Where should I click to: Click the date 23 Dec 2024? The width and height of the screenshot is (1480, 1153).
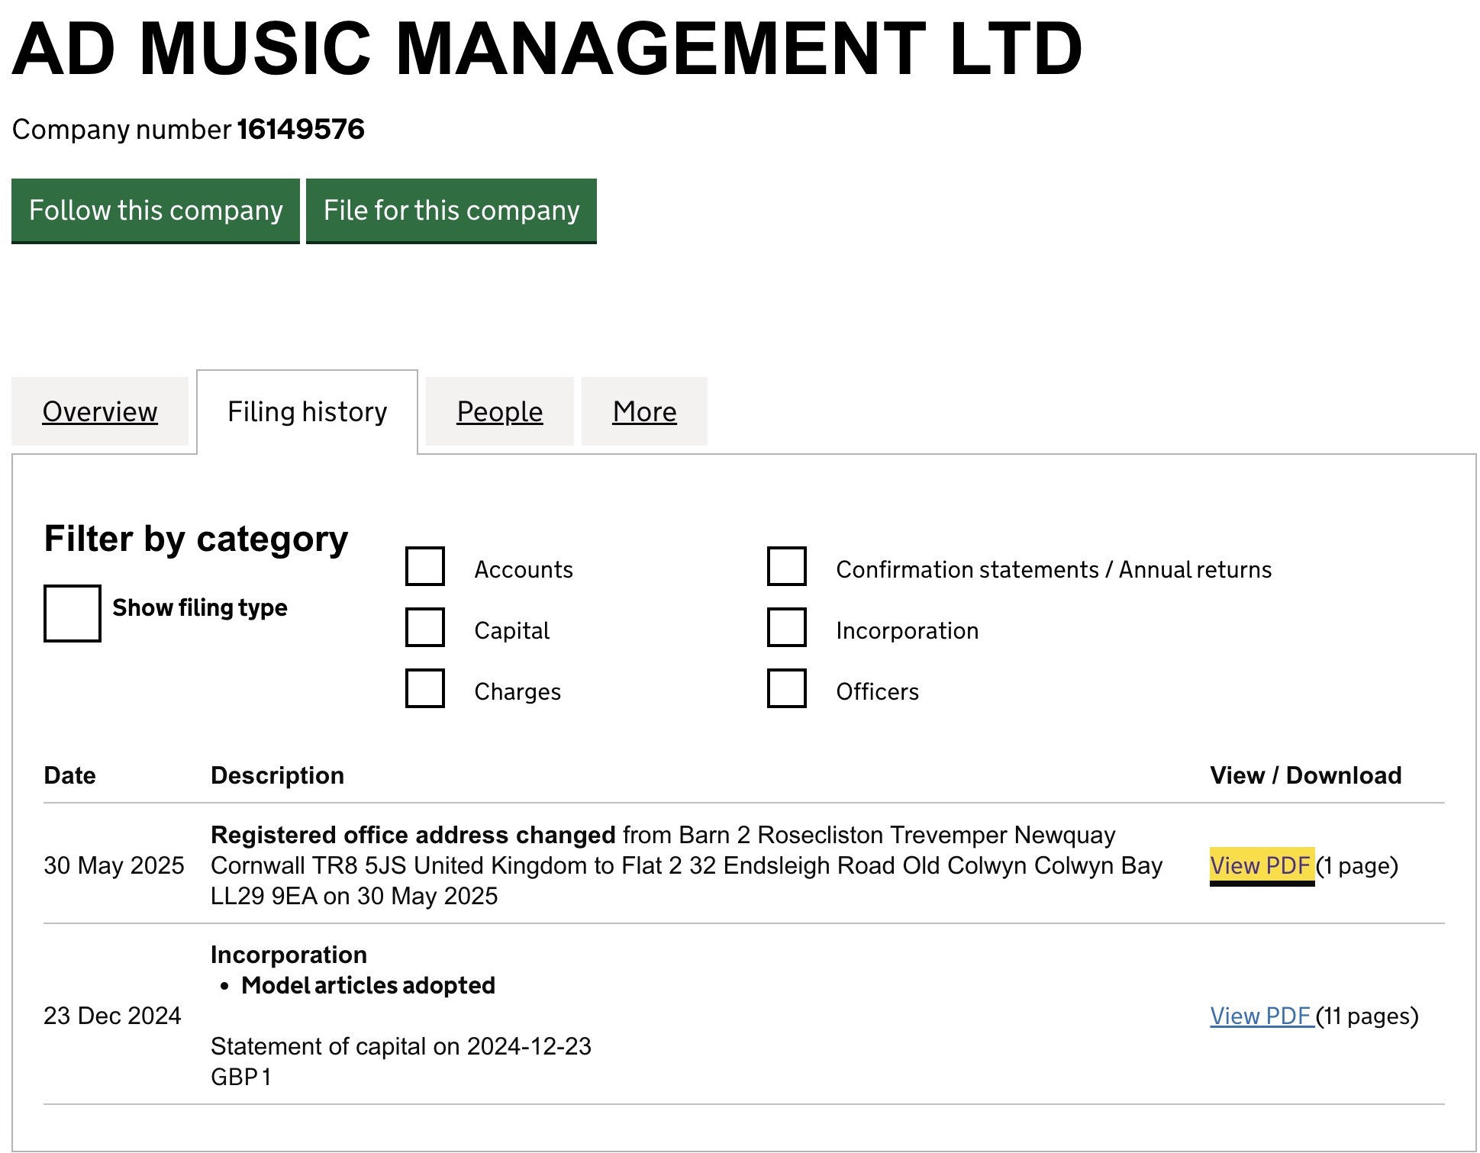pos(112,1016)
